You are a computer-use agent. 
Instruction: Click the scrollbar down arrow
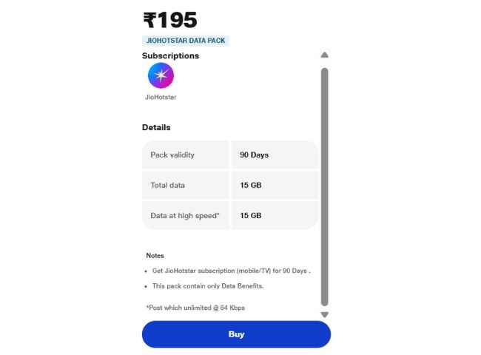pyautogui.click(x=325, y=314)
